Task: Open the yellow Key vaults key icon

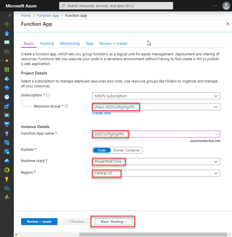Action: pos(7,179)
